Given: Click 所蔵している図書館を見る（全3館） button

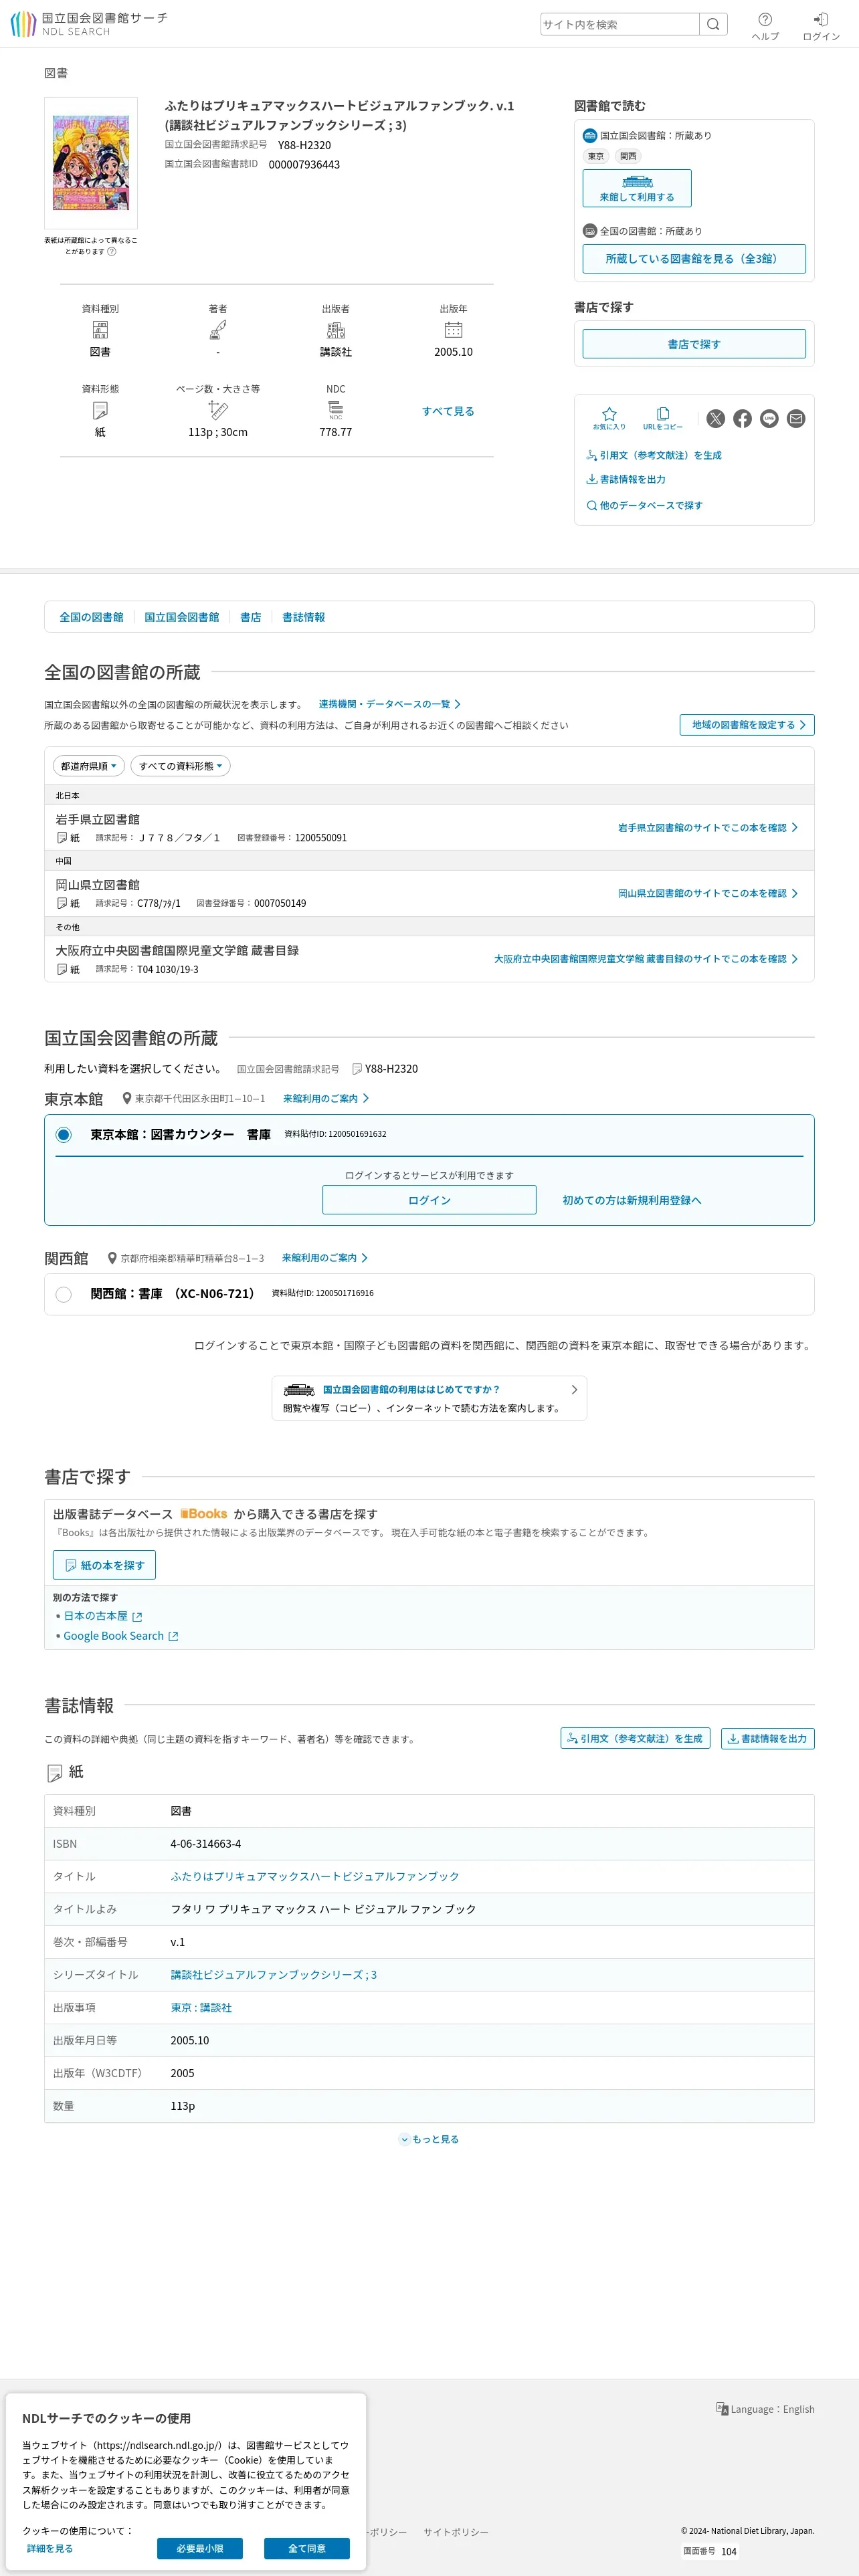Looking at the screenshot, I should click(x=694, y=258).
